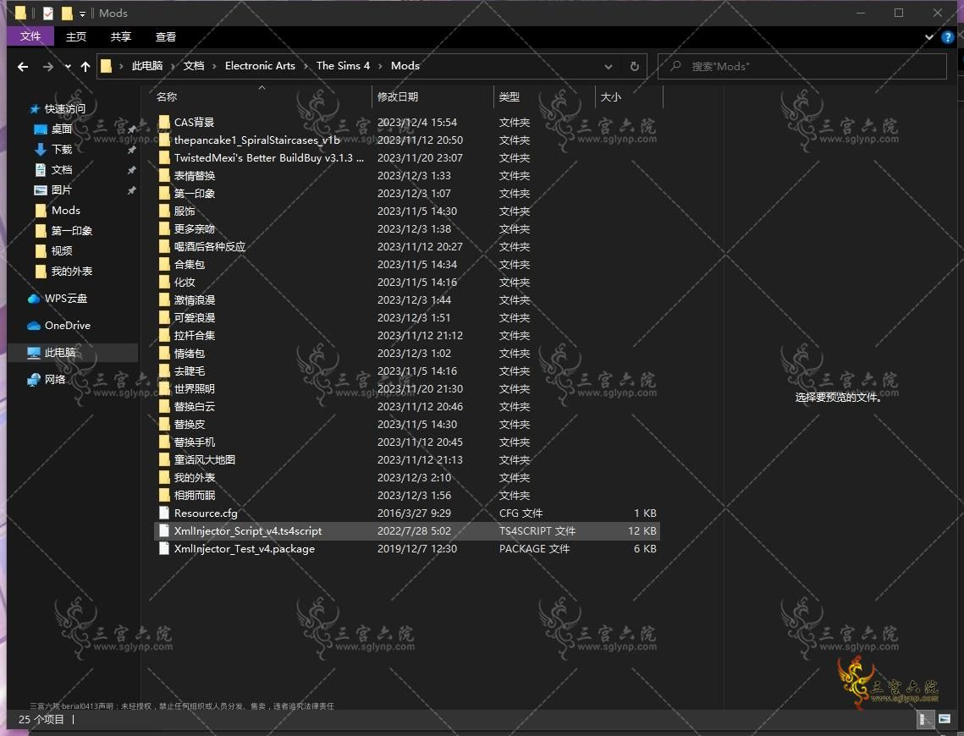
Task: Go up one folder level
Action: pos(85,66)
